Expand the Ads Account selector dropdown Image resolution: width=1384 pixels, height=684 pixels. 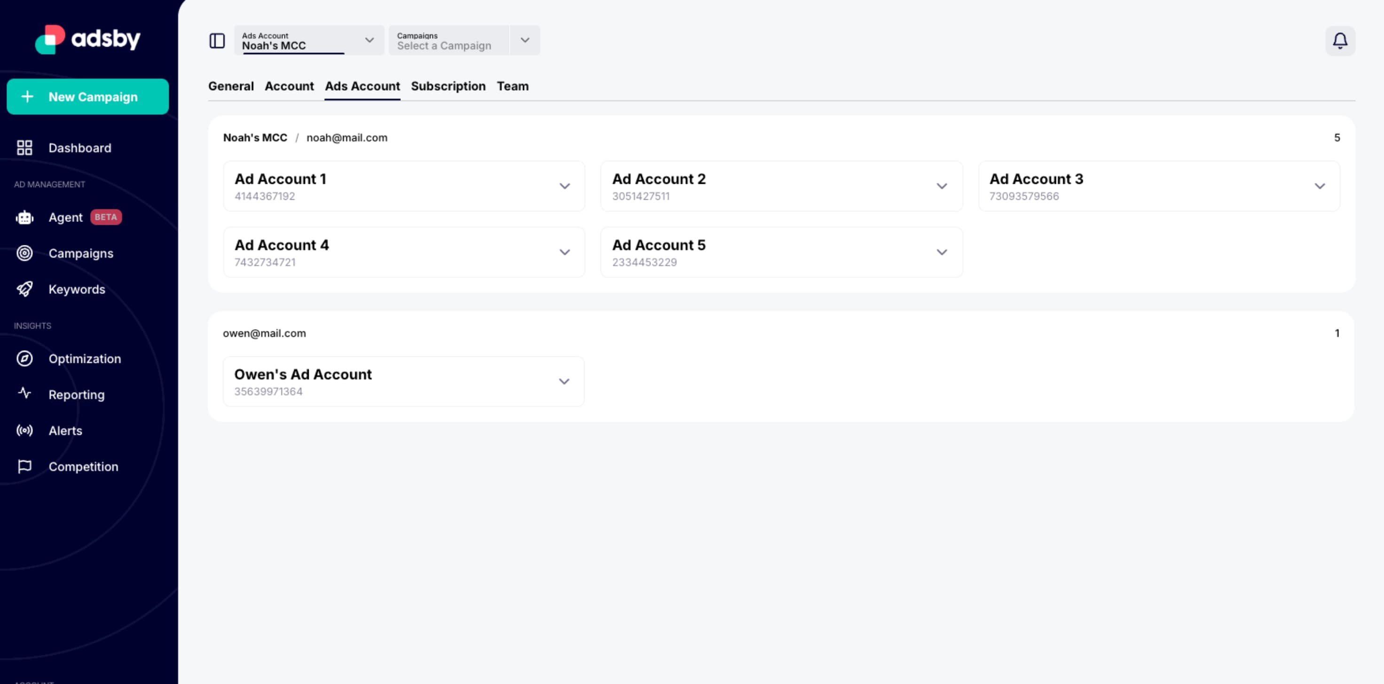pos(369,40)
